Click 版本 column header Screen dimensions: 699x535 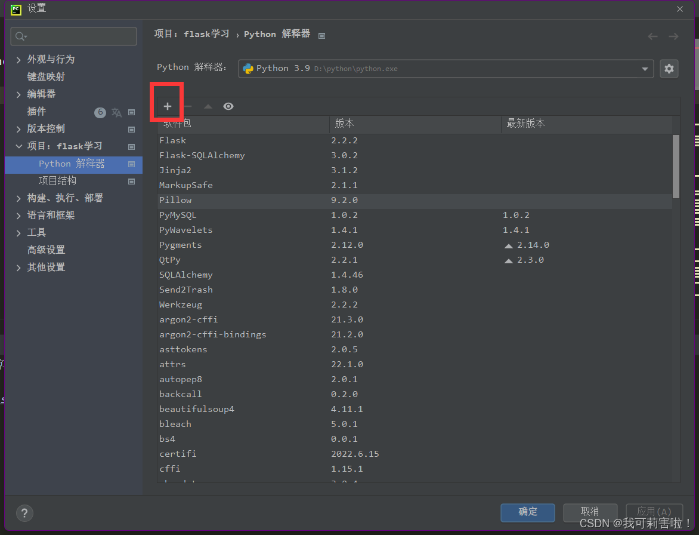(415, 124)
